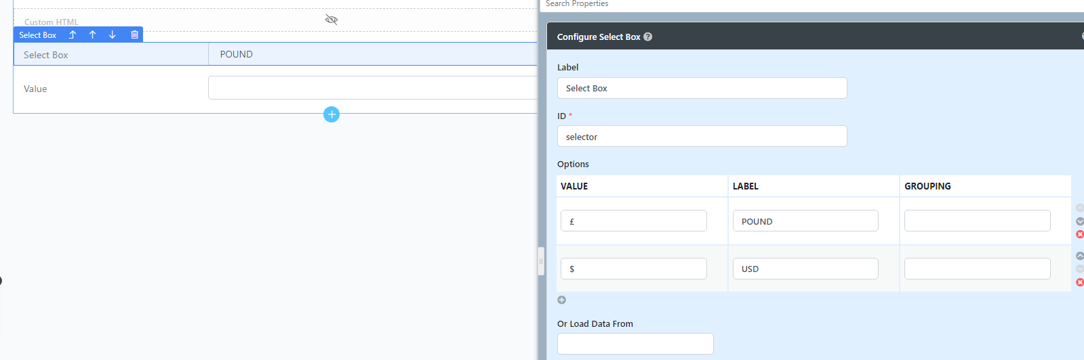
Task: Move Select Box element up
Action: [93, 35]
